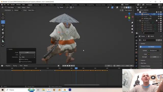The height and width of the screenshot is (92, 163).
Task: Open the Blender logo menu
Action: 2,5
